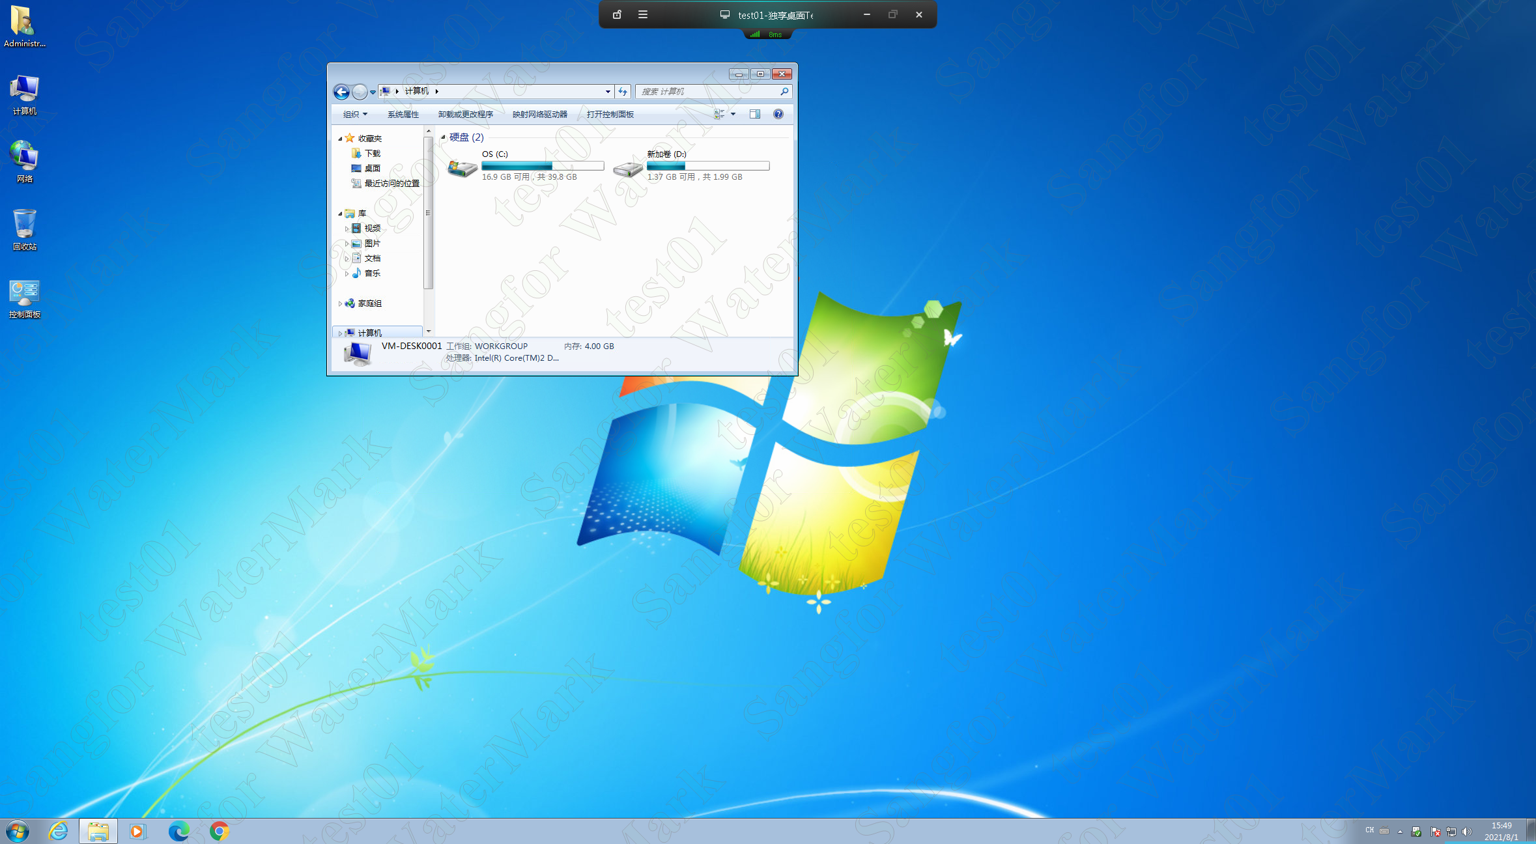Screen dimensions: 1536x844
Task: Show hidden tray icons arrow
Action: (1400, 832)
